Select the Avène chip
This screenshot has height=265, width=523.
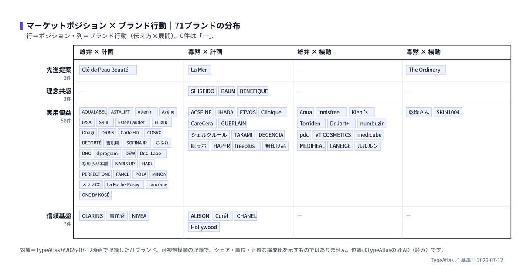pos(168,112)
